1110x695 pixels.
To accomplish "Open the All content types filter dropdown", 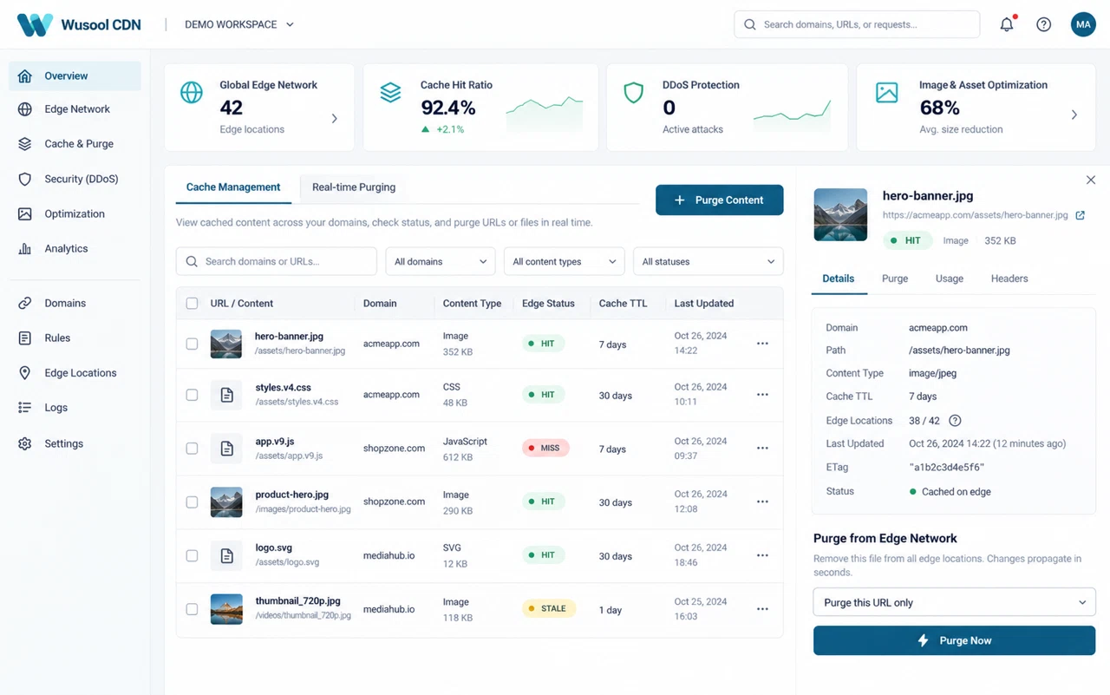I will tap(565, 261).
